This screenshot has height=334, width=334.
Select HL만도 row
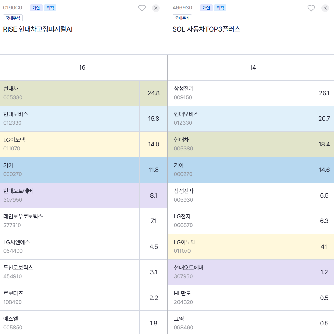click(x=251, y=298)
